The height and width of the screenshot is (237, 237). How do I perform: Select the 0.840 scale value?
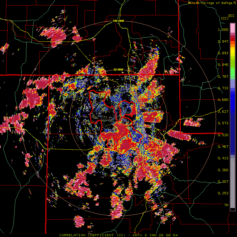223,65
